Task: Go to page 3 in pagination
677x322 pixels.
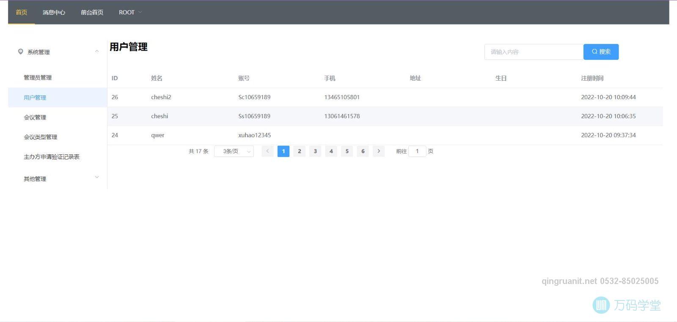Action: (315, 151)
